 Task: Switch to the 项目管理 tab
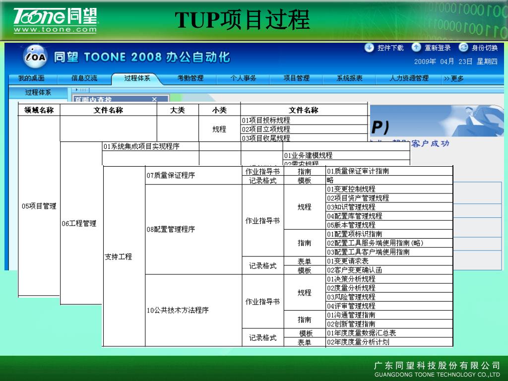pos(297,78)
